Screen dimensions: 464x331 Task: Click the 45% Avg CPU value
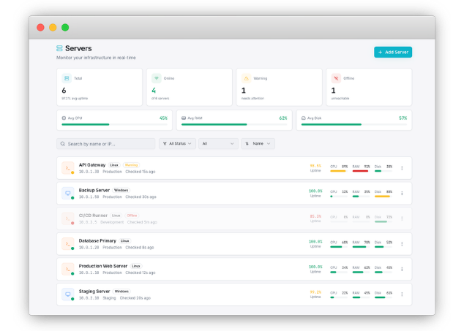(163, 118)
